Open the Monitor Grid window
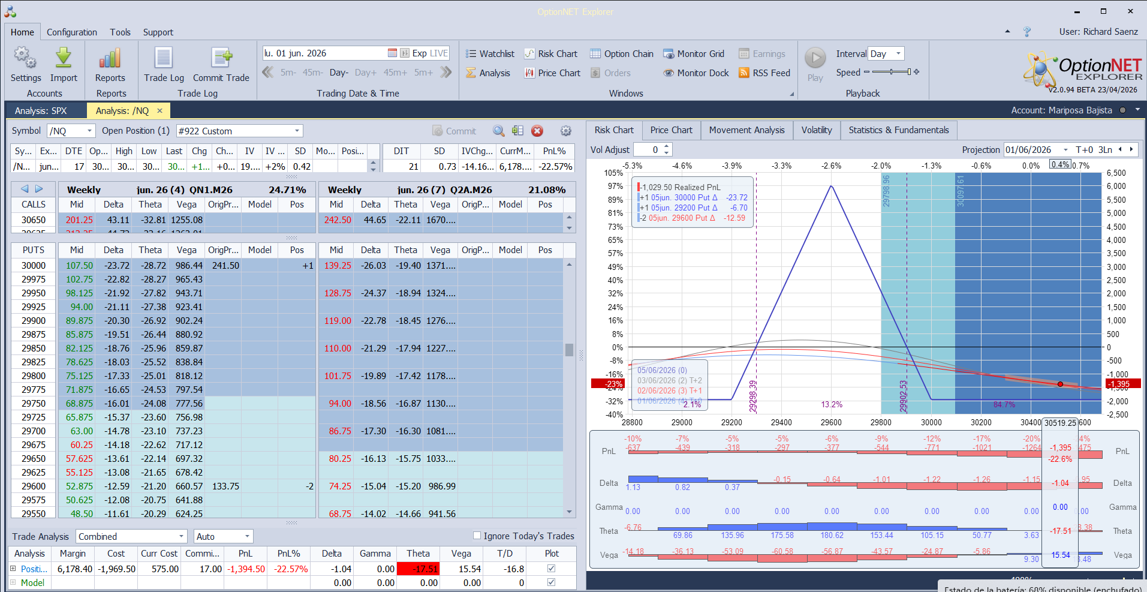This screenshot has height=592, width=1147. 694,54
